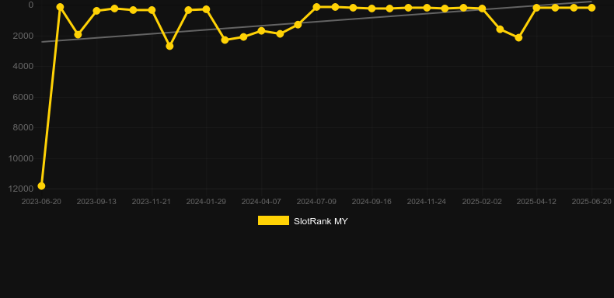The width and height of the screenshot is (614, 298).
Task: Click the 6000 y-axis label
Action: tap(23, 97)
